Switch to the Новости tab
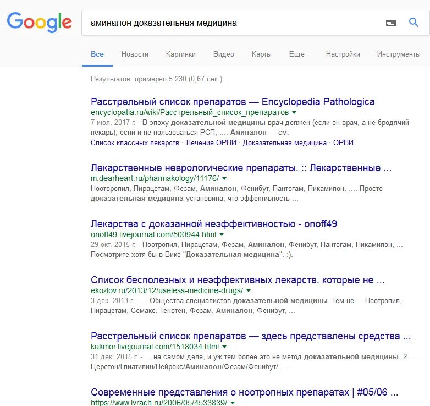Screen dimensions: 430x406 click(135, 54)
